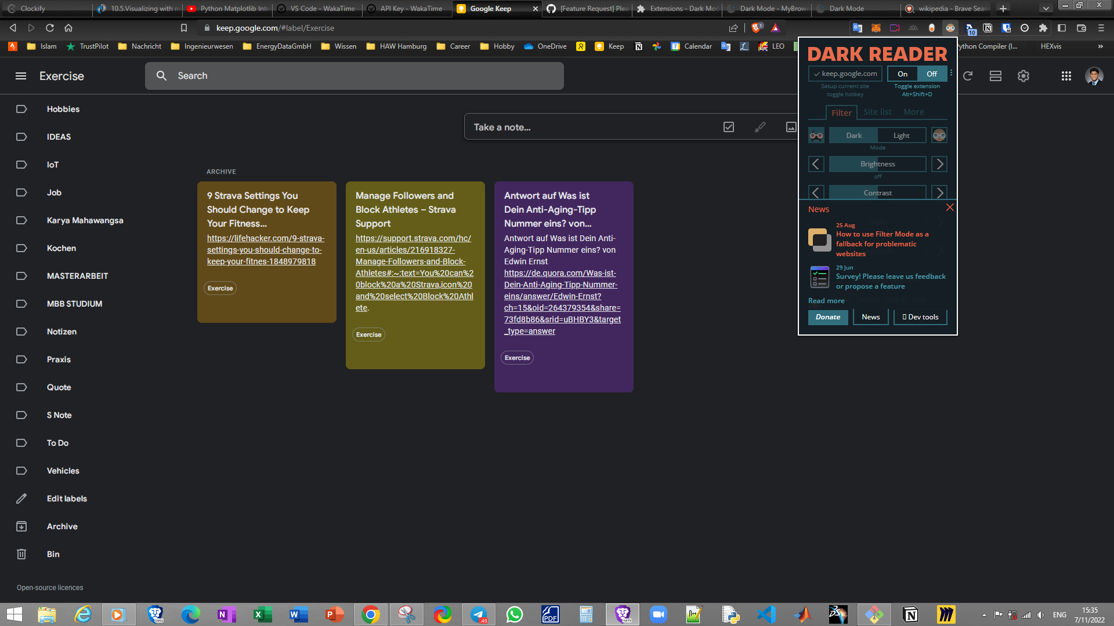This screenshot has height=626, width=1114.
Task: Select Dark mode in Dark Reader
Action: [x=853, y=136]
